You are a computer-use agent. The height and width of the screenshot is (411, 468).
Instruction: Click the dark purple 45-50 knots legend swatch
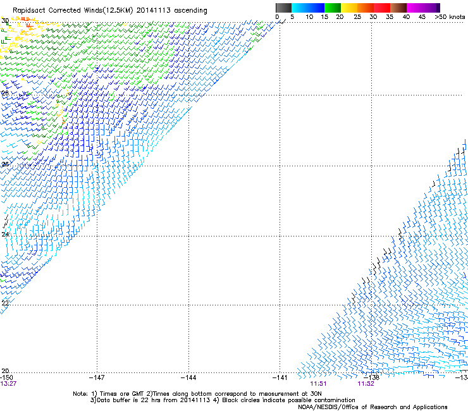coord(431,8)
